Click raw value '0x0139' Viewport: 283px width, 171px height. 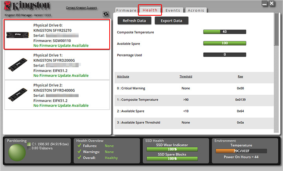(x=241, y=100)
